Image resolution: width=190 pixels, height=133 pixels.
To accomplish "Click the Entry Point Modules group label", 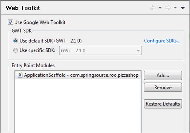I will tap(33, 65).
